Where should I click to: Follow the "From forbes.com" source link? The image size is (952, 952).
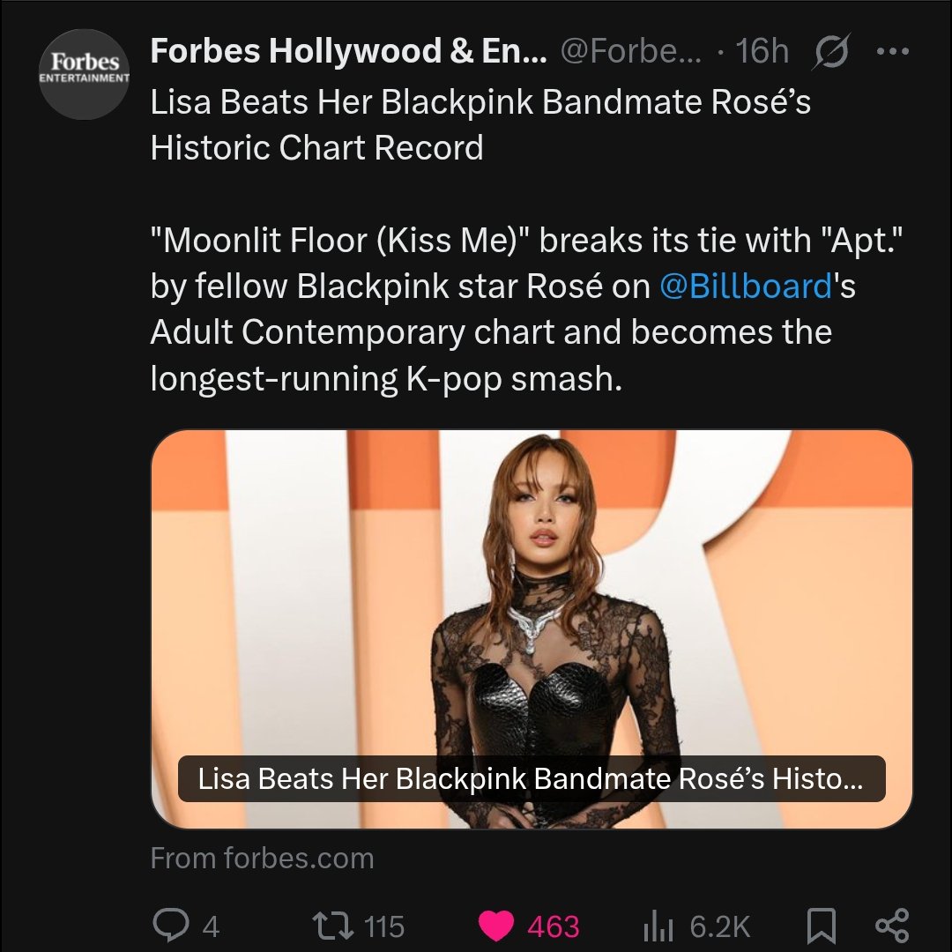click(263, 858)
